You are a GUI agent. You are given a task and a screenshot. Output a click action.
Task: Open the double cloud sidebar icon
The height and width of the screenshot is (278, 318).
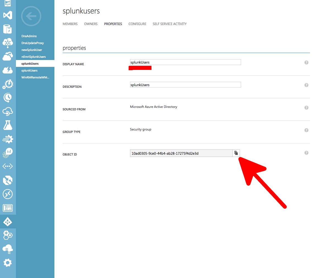click(x=8, y=56)
